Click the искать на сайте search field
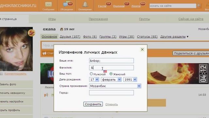The height and width of the screenshot is (118, 209). click(173, 6)
